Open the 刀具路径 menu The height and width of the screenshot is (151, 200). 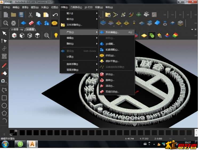pyautogui.click(x=76, y=7)
